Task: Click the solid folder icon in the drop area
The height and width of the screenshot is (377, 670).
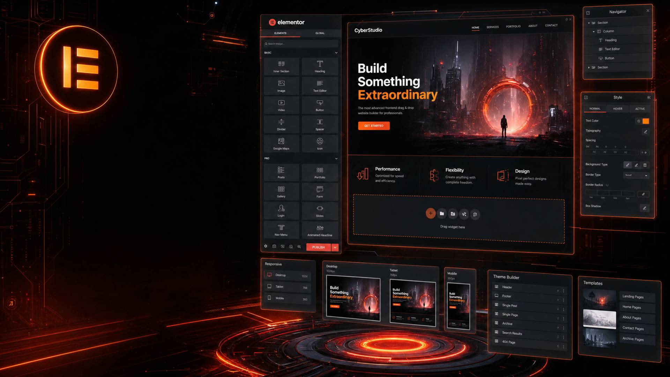Action: pos(442,214)
